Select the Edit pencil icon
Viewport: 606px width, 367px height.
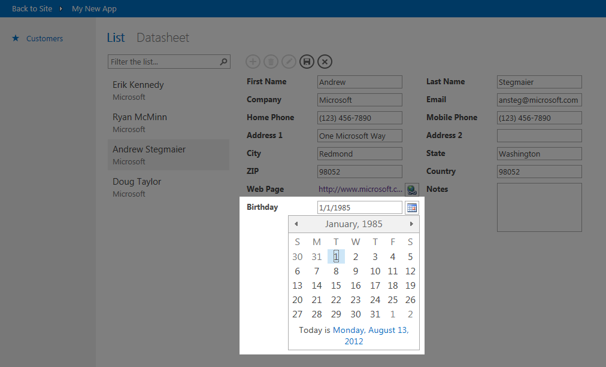pyautogui.click(x=289, y=62)
